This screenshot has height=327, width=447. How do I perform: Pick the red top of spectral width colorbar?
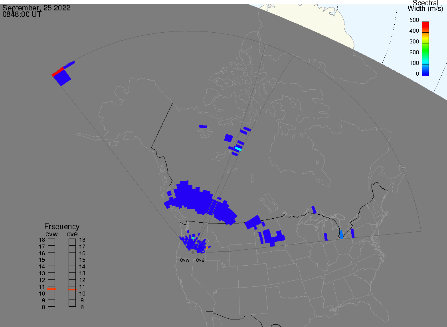[x=425, y=24]
